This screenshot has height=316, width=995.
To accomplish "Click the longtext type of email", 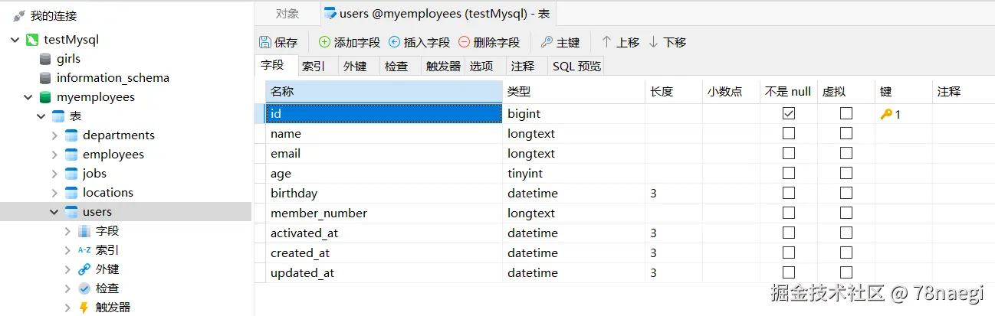I will tap(531, 153).
